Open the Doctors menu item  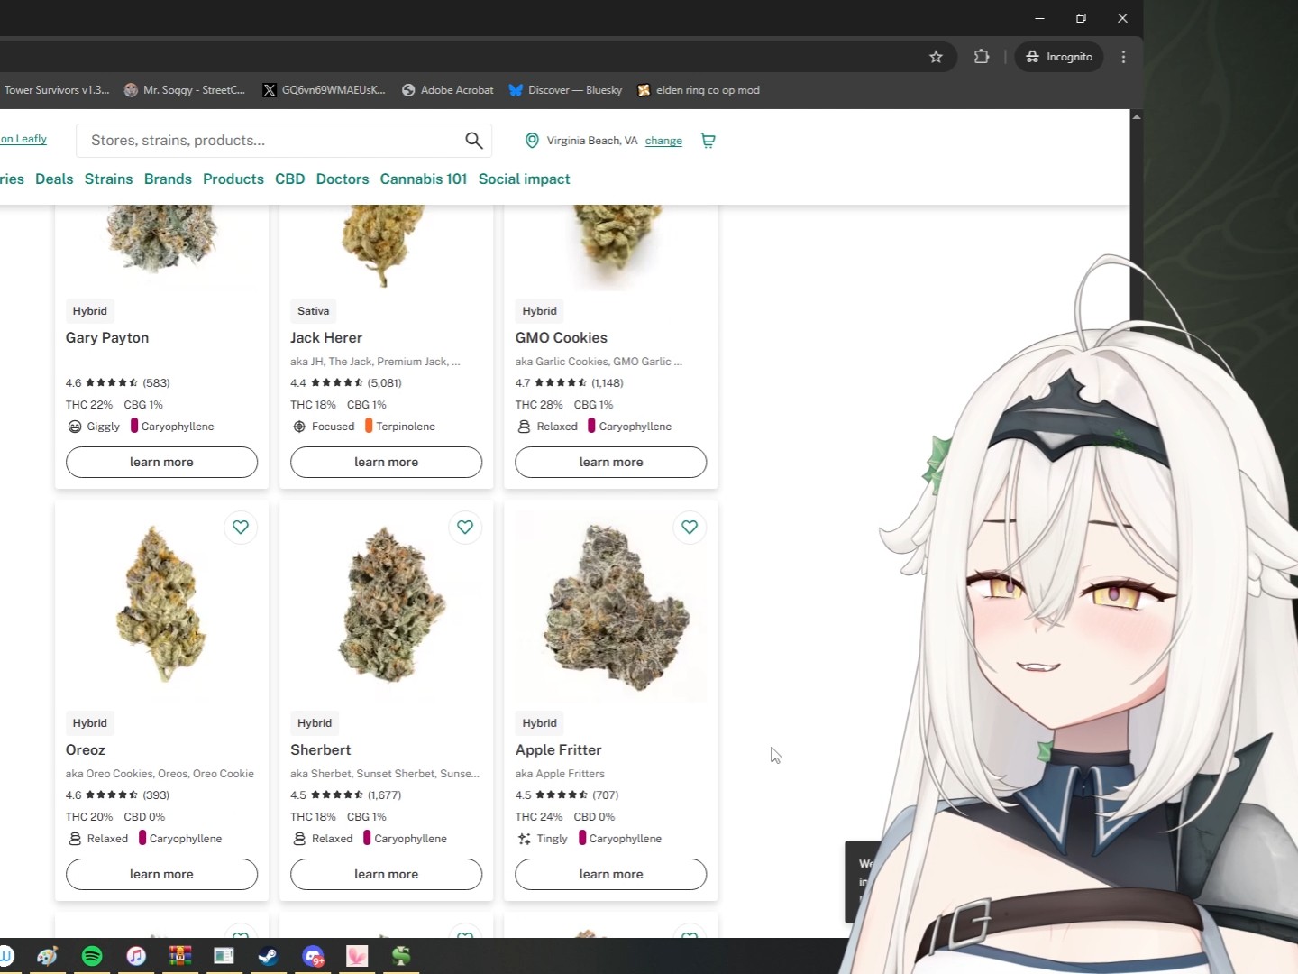pos(343,179)
